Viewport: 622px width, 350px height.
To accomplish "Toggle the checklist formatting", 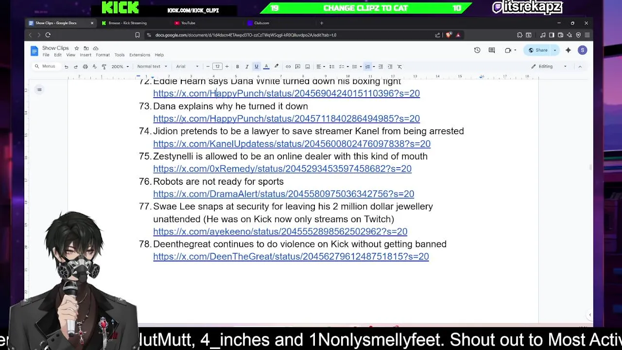I will pyautogui.click(x=343, y=67).
